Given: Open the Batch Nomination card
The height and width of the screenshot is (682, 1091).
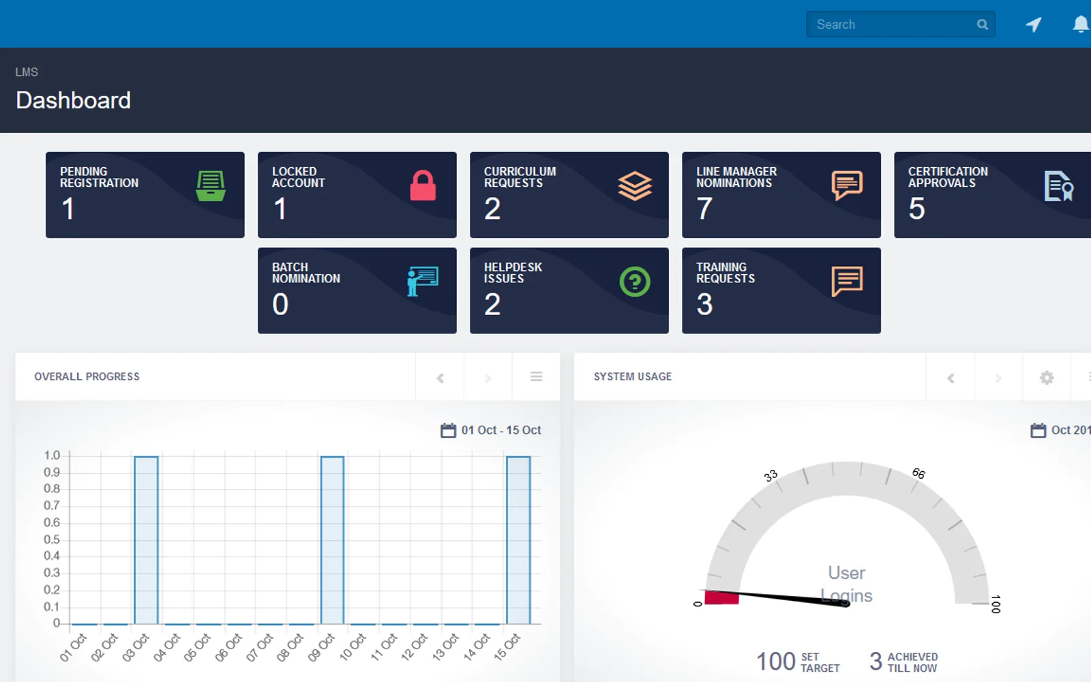Looking at the screenshot, I should click(x=357, y=291).
